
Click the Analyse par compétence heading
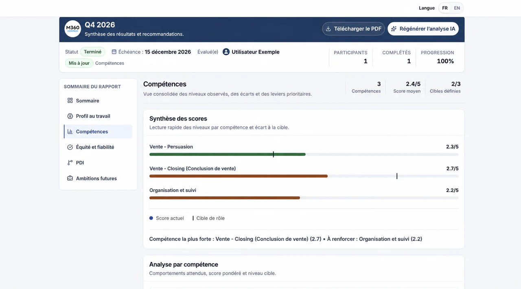pyautogui.click(x=184, y=264)
